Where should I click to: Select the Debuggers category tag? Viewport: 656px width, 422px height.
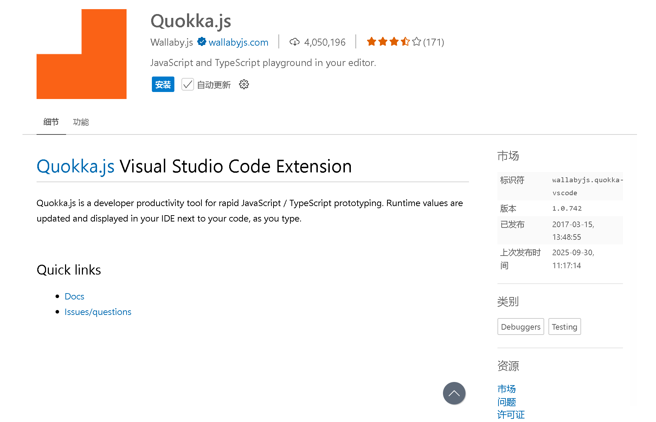click(520, 327)
